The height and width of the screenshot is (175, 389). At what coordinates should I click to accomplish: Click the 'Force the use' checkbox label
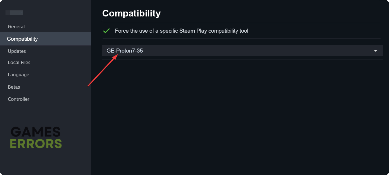(x=181, y=31)
